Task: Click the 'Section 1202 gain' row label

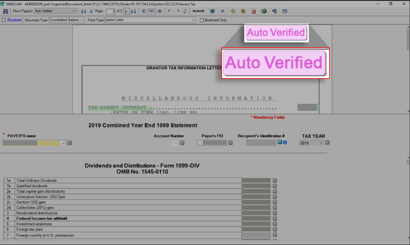Action: pos(31,202)
